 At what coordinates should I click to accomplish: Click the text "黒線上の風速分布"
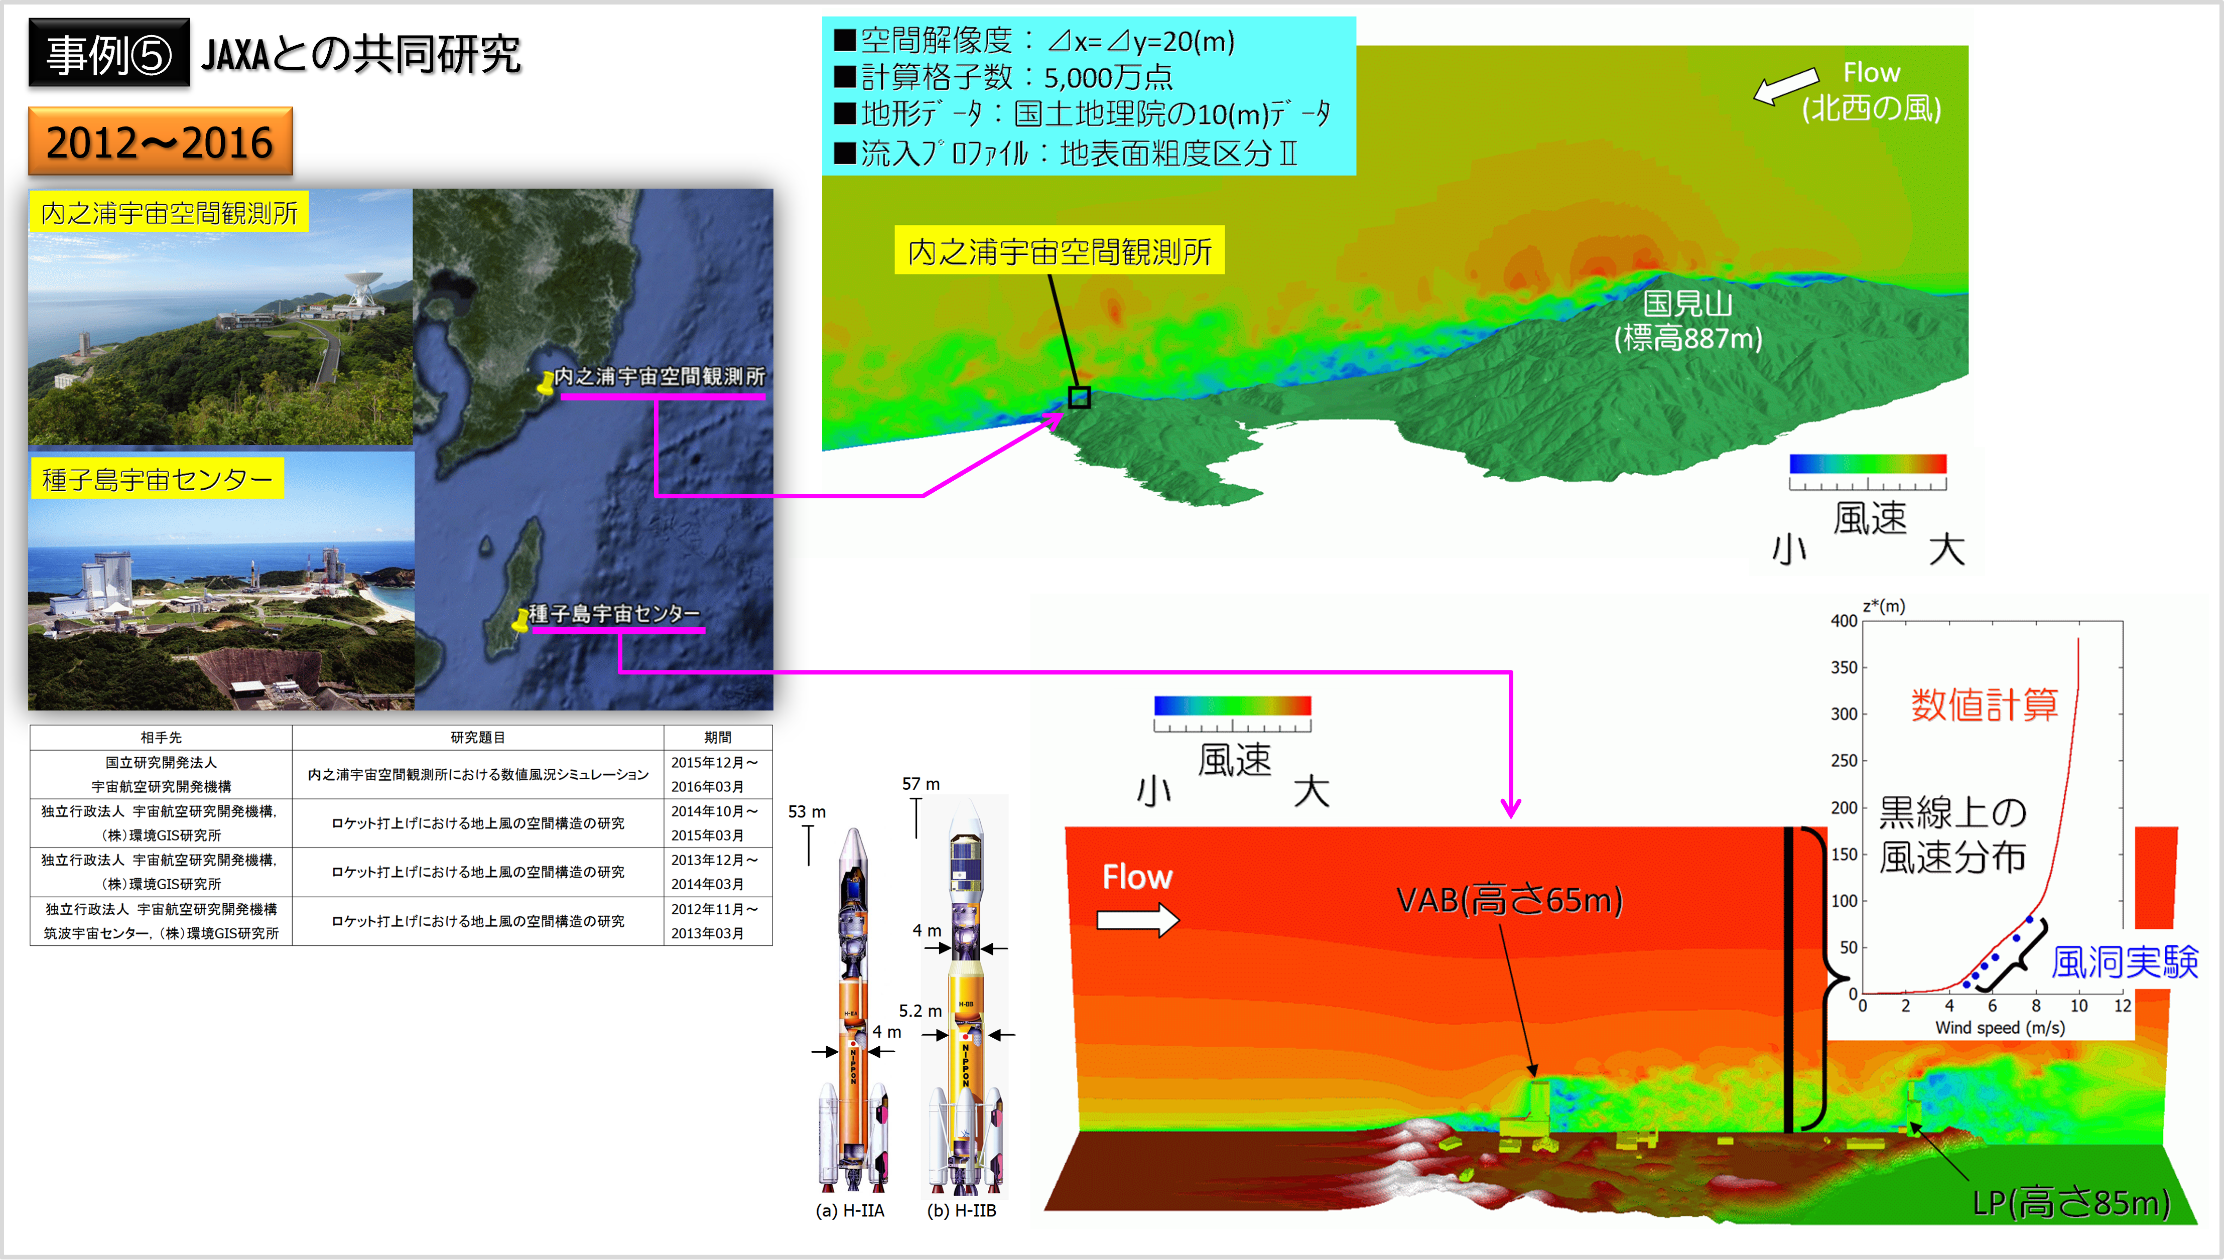[1952, 835]
